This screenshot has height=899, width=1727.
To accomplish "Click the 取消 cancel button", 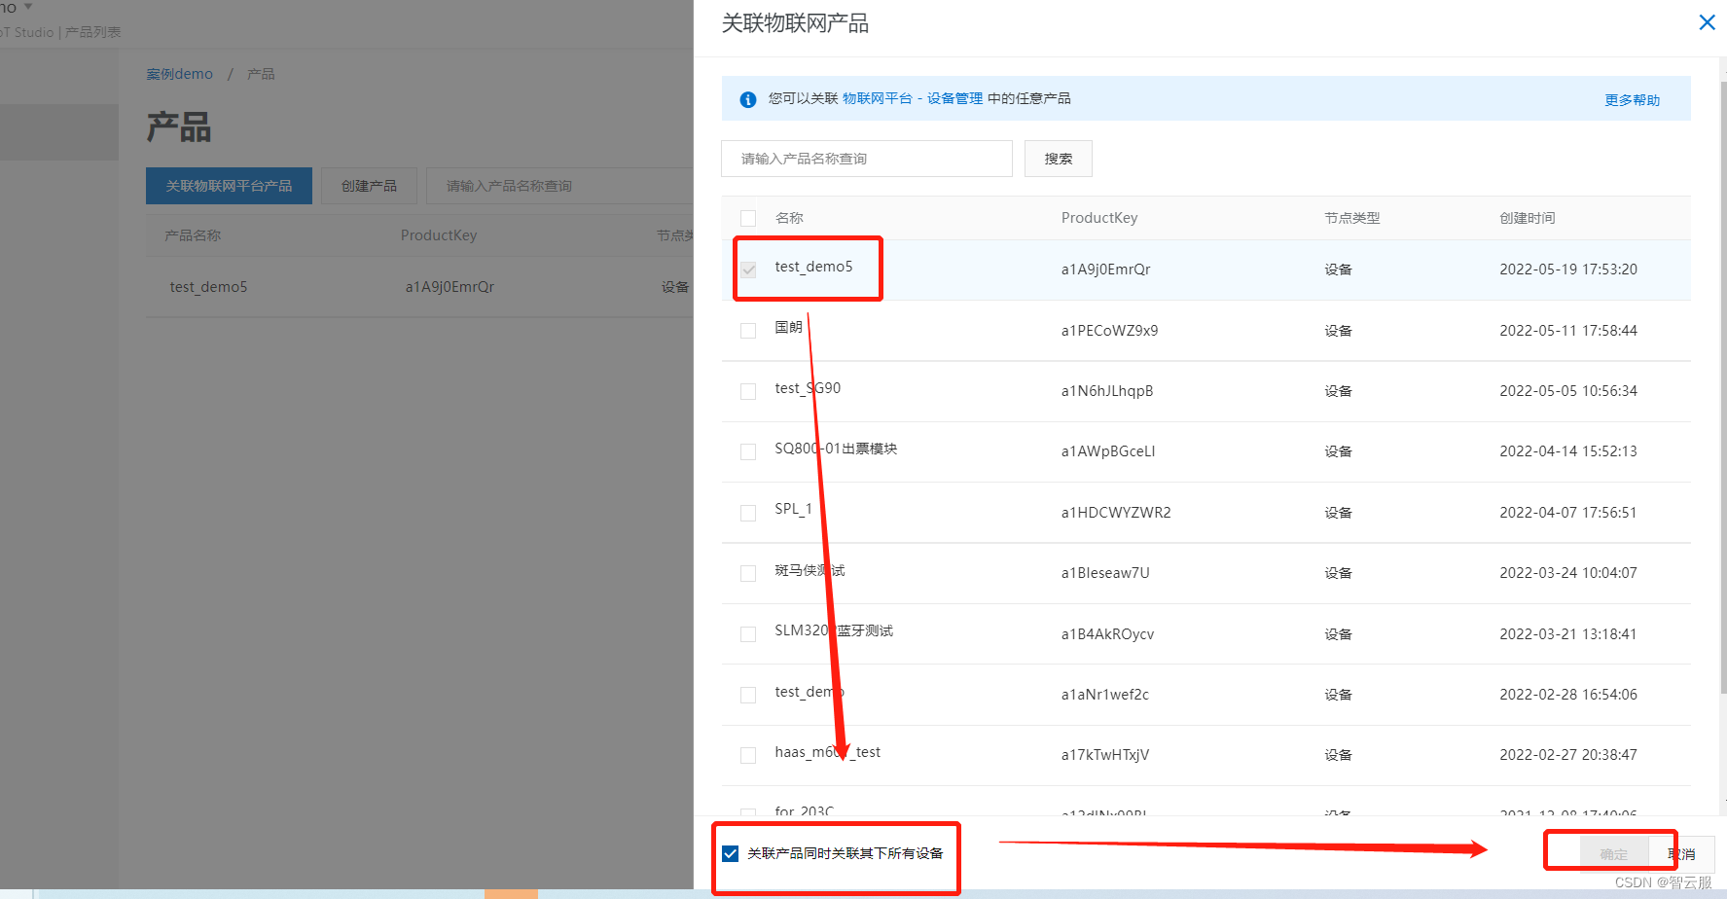I will tap(1682, 853).
